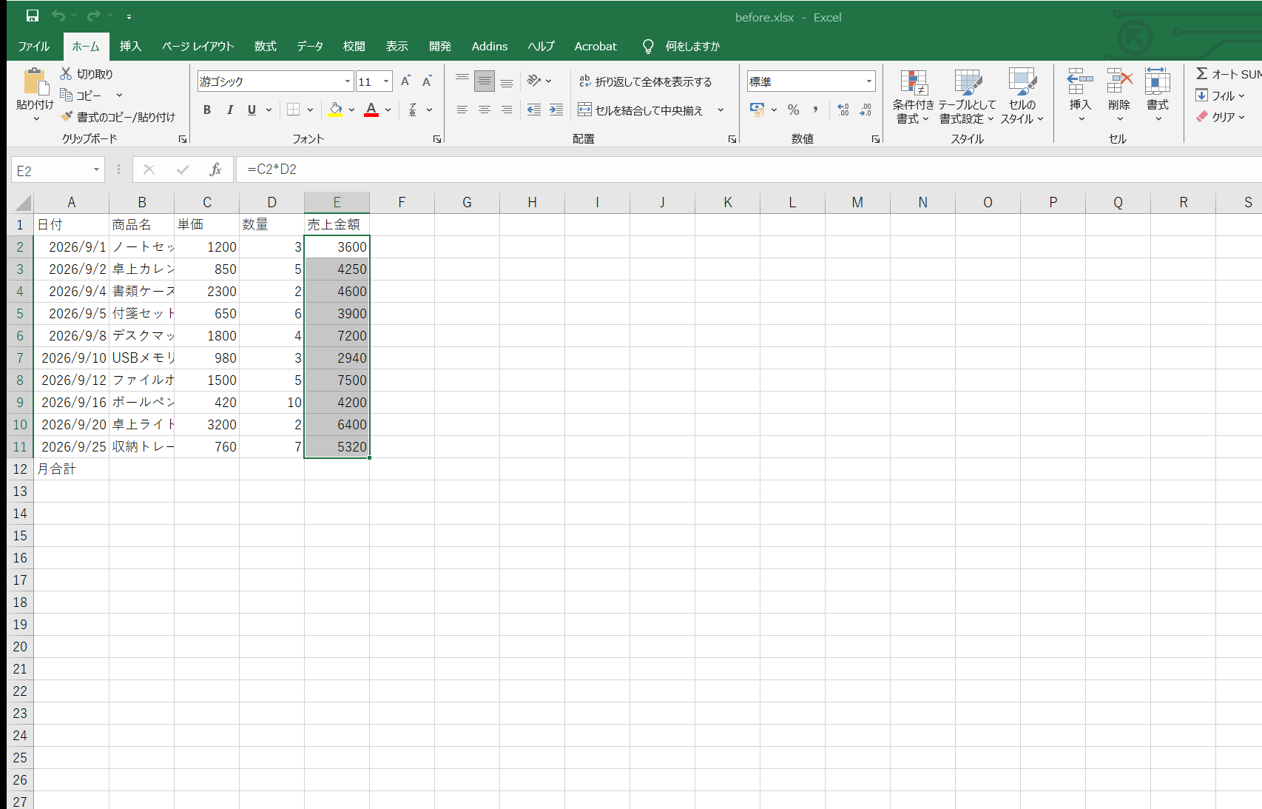
Task: Open number format dropdown 標準
Action: 869,81
